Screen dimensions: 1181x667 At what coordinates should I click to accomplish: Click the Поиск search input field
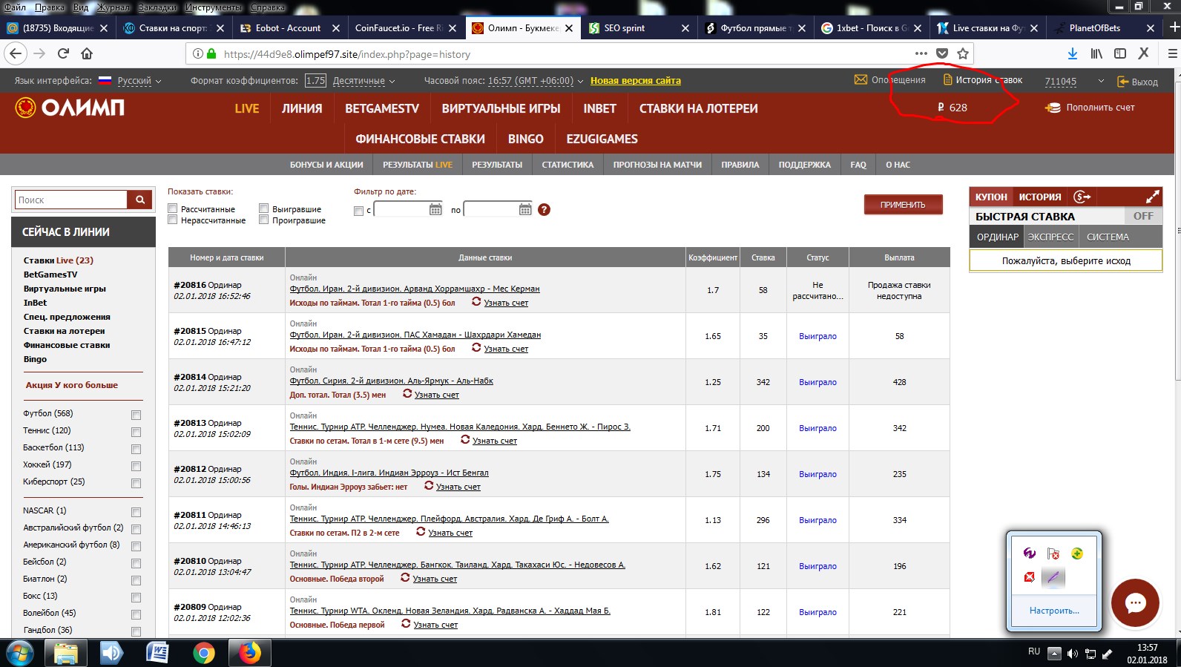(x=71, y=200)
